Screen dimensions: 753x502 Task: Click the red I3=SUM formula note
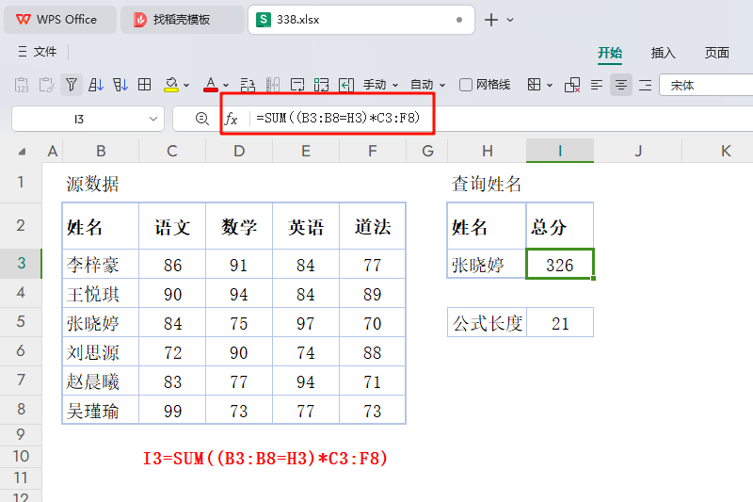tap(265, 459)
